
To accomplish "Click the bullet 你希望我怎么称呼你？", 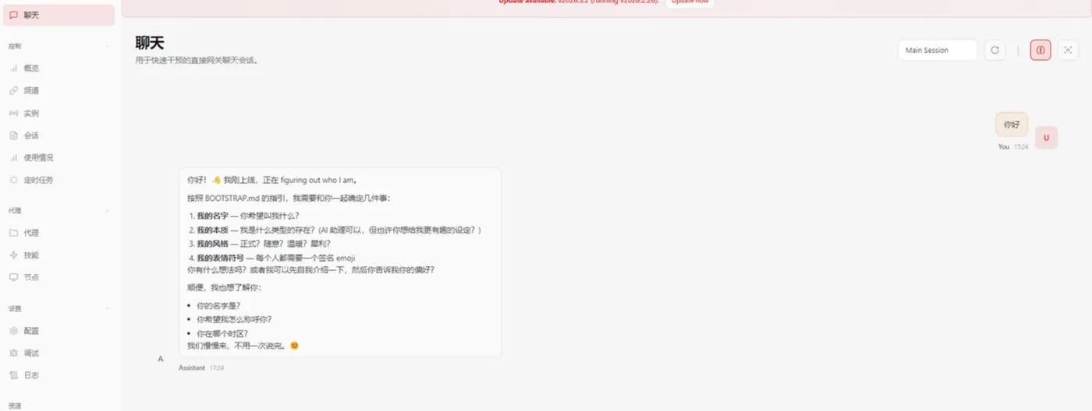I will 234,319.
